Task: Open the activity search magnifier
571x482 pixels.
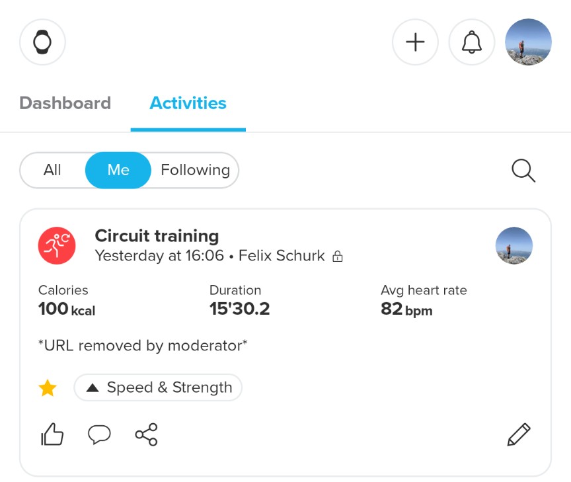Action: click(523, 171)
